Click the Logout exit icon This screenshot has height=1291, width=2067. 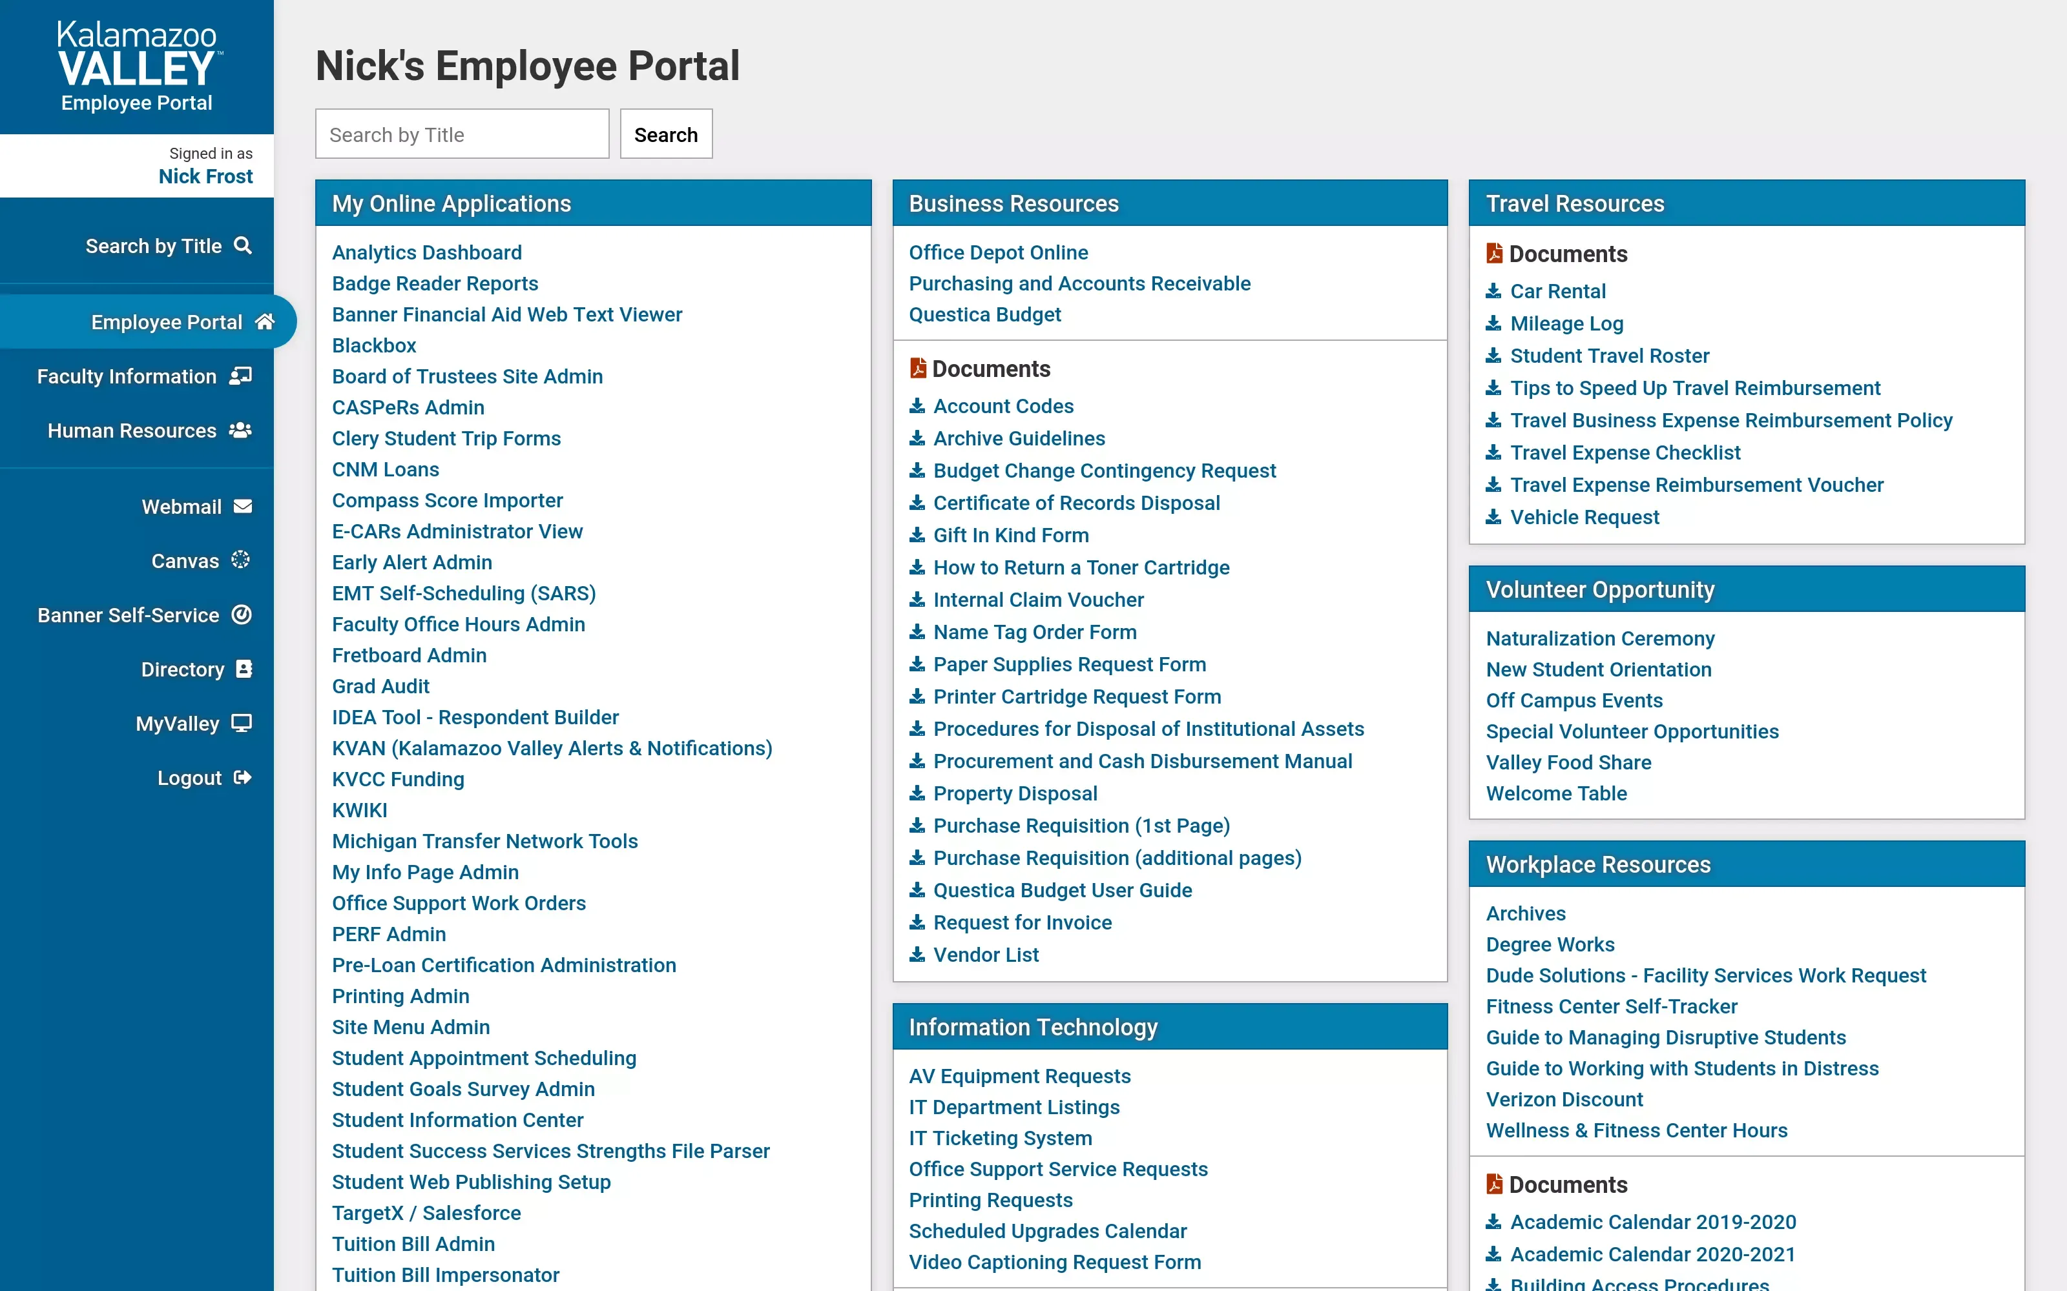[x=242, y=777]
